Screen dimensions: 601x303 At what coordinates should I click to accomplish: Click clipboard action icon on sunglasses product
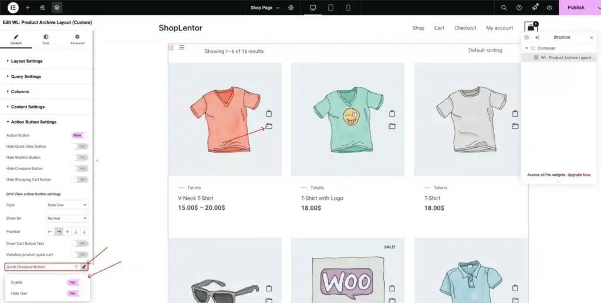(x=269, y=288)
